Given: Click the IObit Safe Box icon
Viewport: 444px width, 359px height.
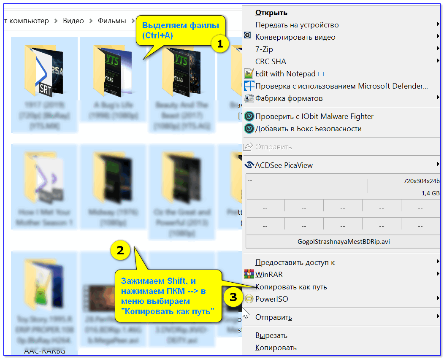Looking at the screenshot, I should (x=249, y=129).
